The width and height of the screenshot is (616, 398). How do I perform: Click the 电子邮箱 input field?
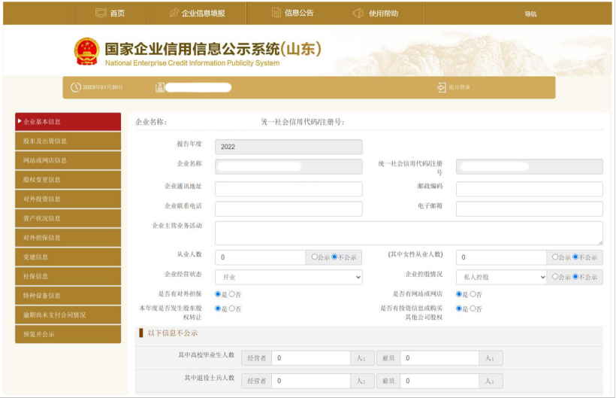[x=529, y=208]
